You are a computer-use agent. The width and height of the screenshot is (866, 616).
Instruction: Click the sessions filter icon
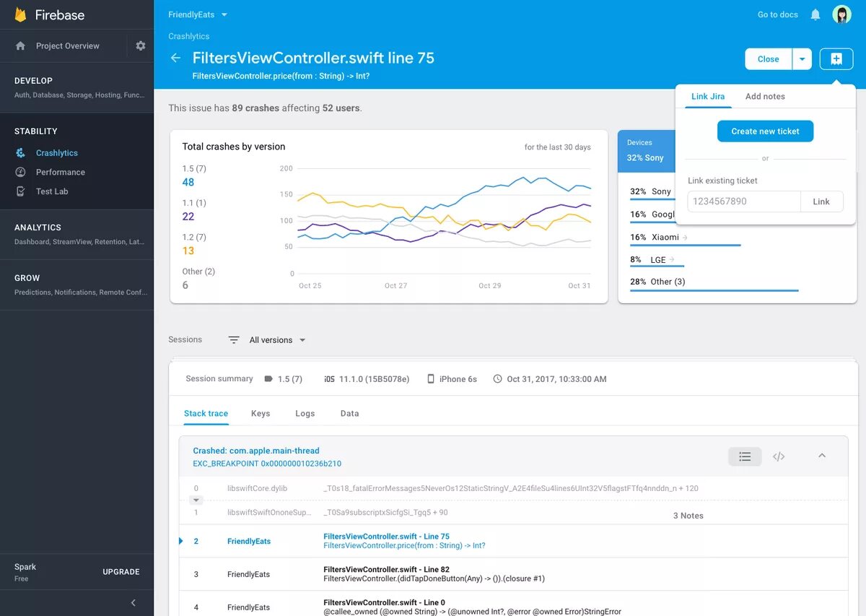(x=234, y=340)
